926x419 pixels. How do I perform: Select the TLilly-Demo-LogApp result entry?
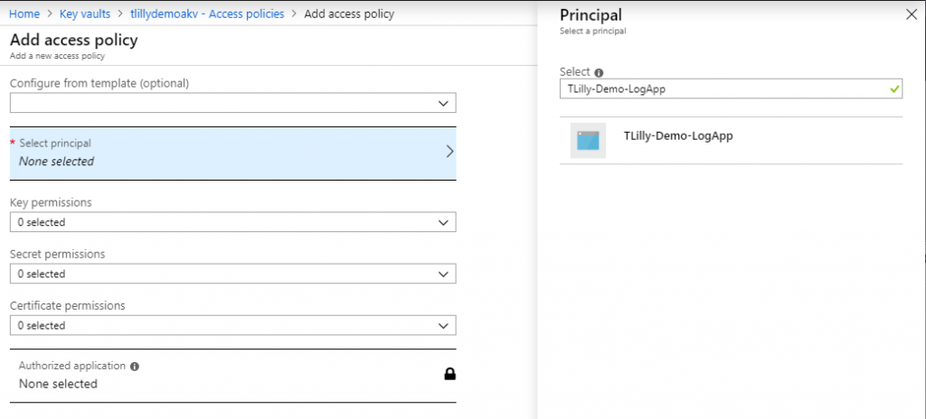pos(731,141)
